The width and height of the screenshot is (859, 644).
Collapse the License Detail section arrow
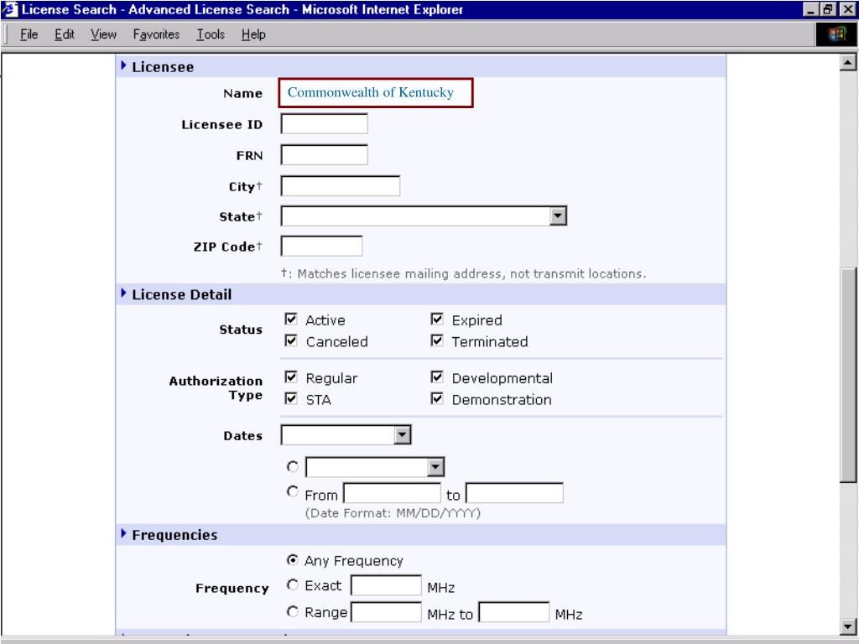(123, 293)
